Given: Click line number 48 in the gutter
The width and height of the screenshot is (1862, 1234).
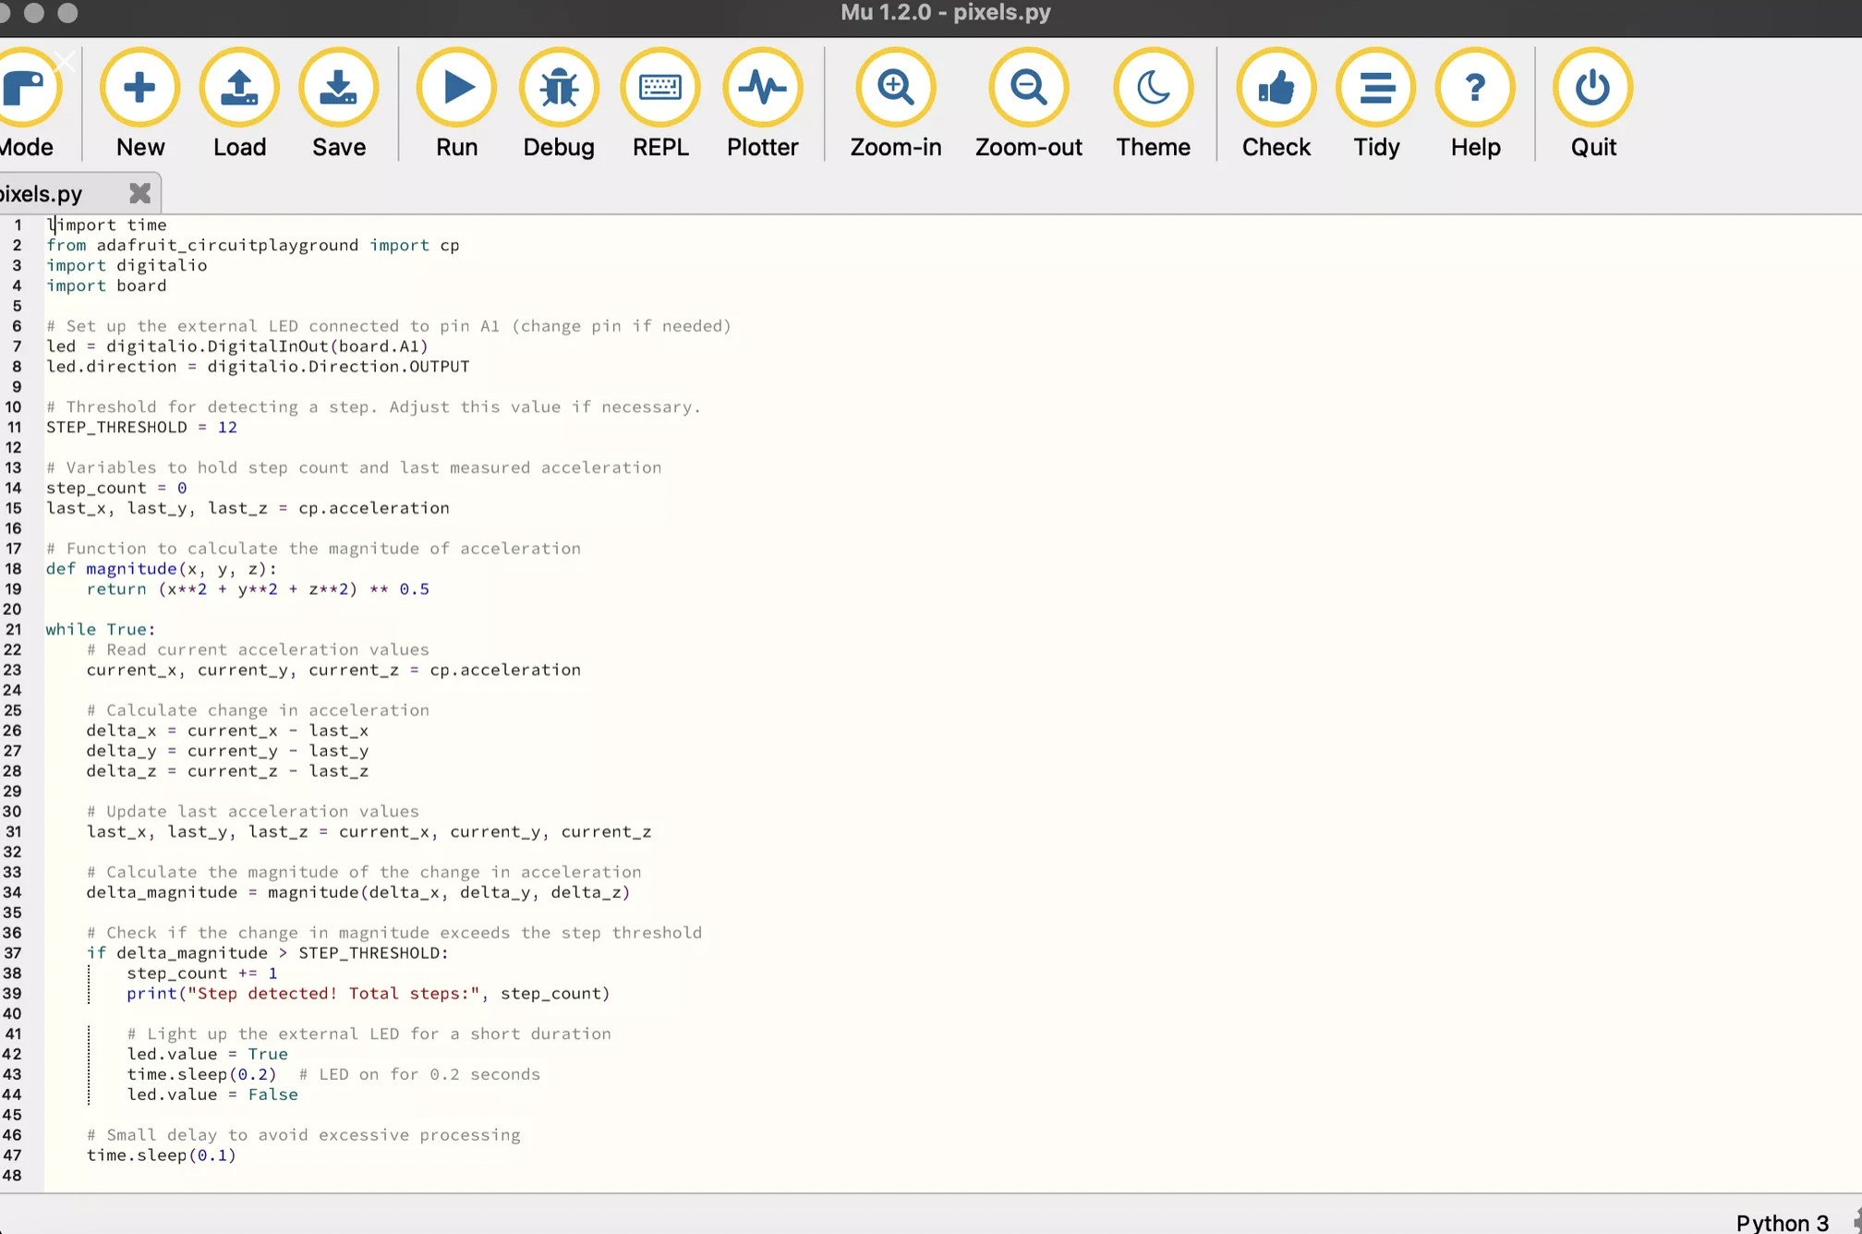Looking at the screenshot, I should 13,1176.
